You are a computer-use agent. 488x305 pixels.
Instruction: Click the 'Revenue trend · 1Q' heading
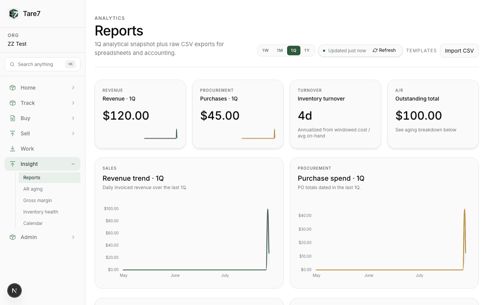click(x=133, y=178)
